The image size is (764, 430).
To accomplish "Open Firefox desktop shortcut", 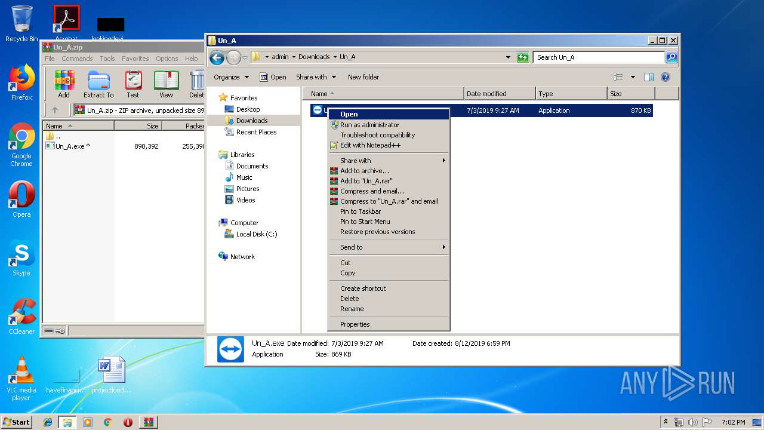I will (x=21, y=83).
